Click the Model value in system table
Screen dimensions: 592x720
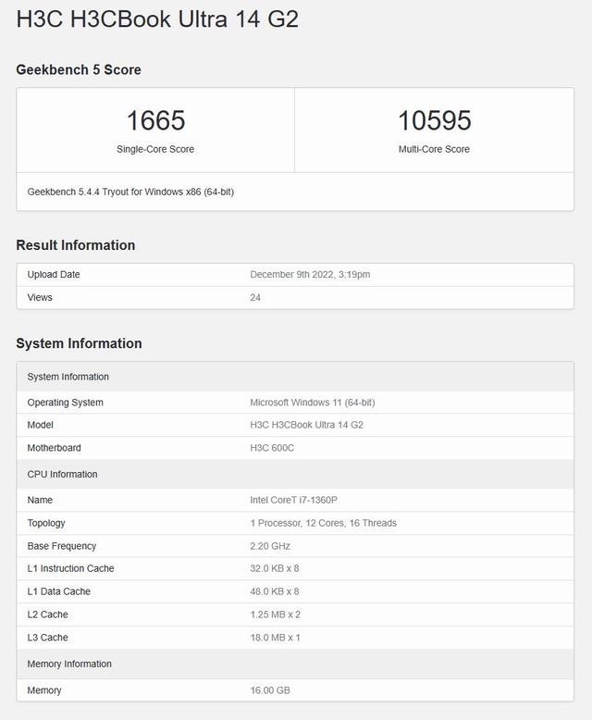(306, 425)
